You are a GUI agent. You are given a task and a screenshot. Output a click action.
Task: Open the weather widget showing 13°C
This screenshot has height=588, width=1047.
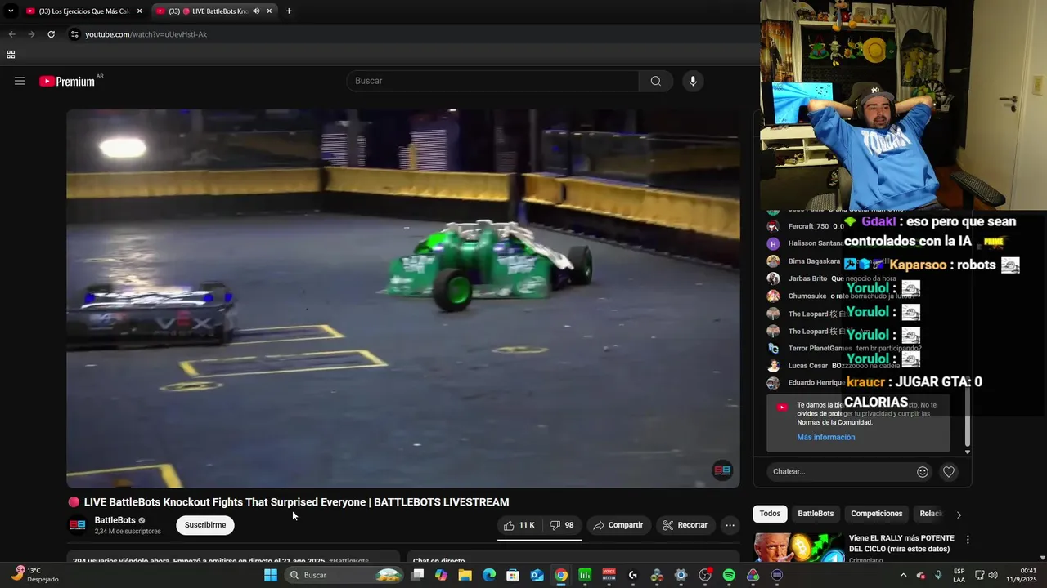point(34,575)
